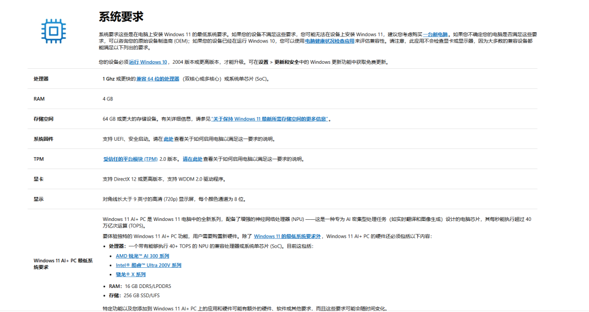Click the DirectX 12 graphics requirement text
The image size is (589, 312).
165,179
